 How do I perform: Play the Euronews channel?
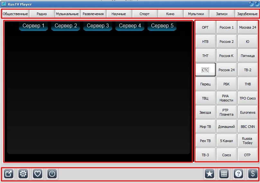[247, 112]
